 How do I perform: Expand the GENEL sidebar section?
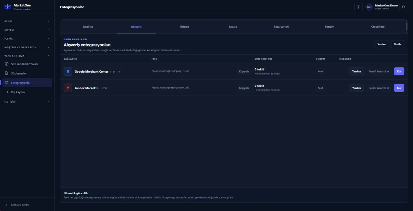[27, 21]
